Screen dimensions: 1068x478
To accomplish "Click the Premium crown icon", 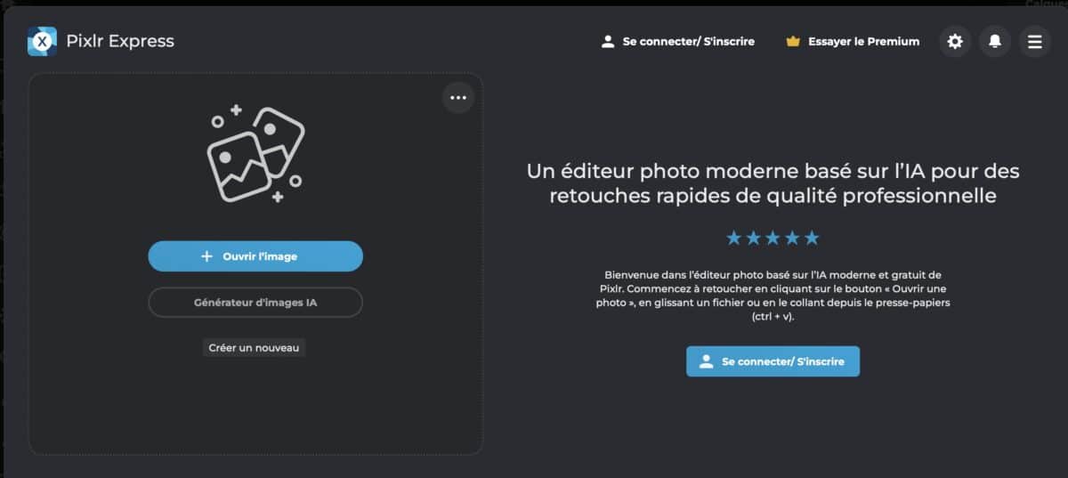I will coord(793,42).
